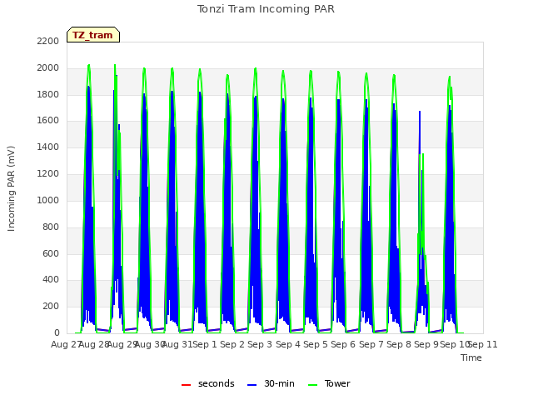Click the Sep 1 date tick label

coord(205,344)
